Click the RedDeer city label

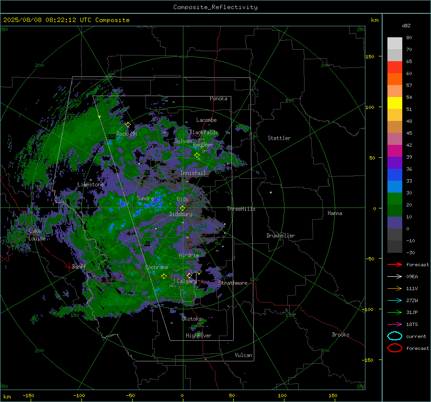[x=203, y=145]
